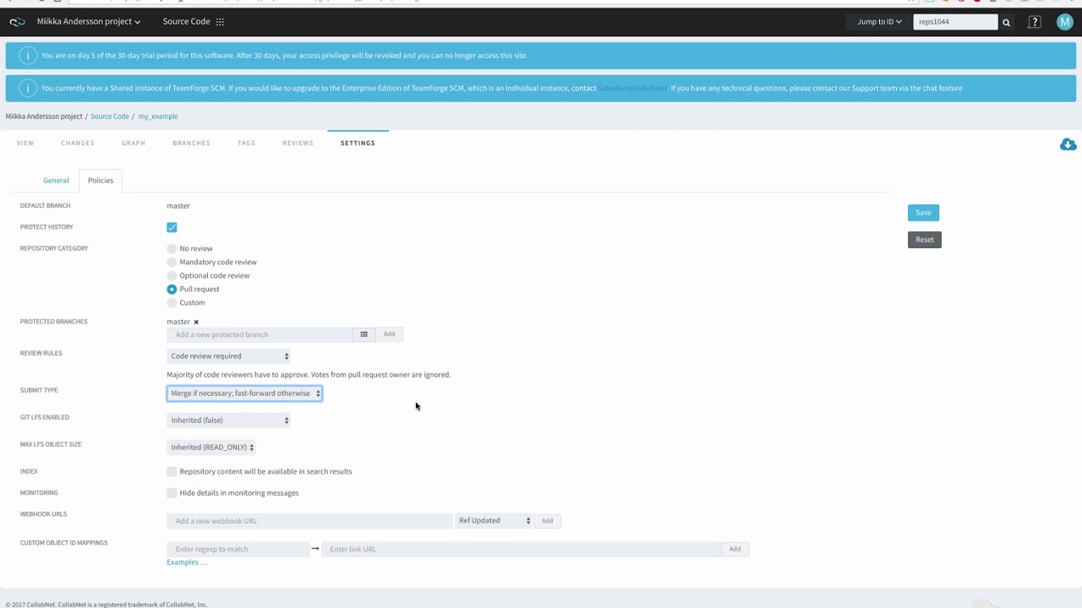
Task: Toggle the Protect History checkbox
Action: [x=172, y=227]
